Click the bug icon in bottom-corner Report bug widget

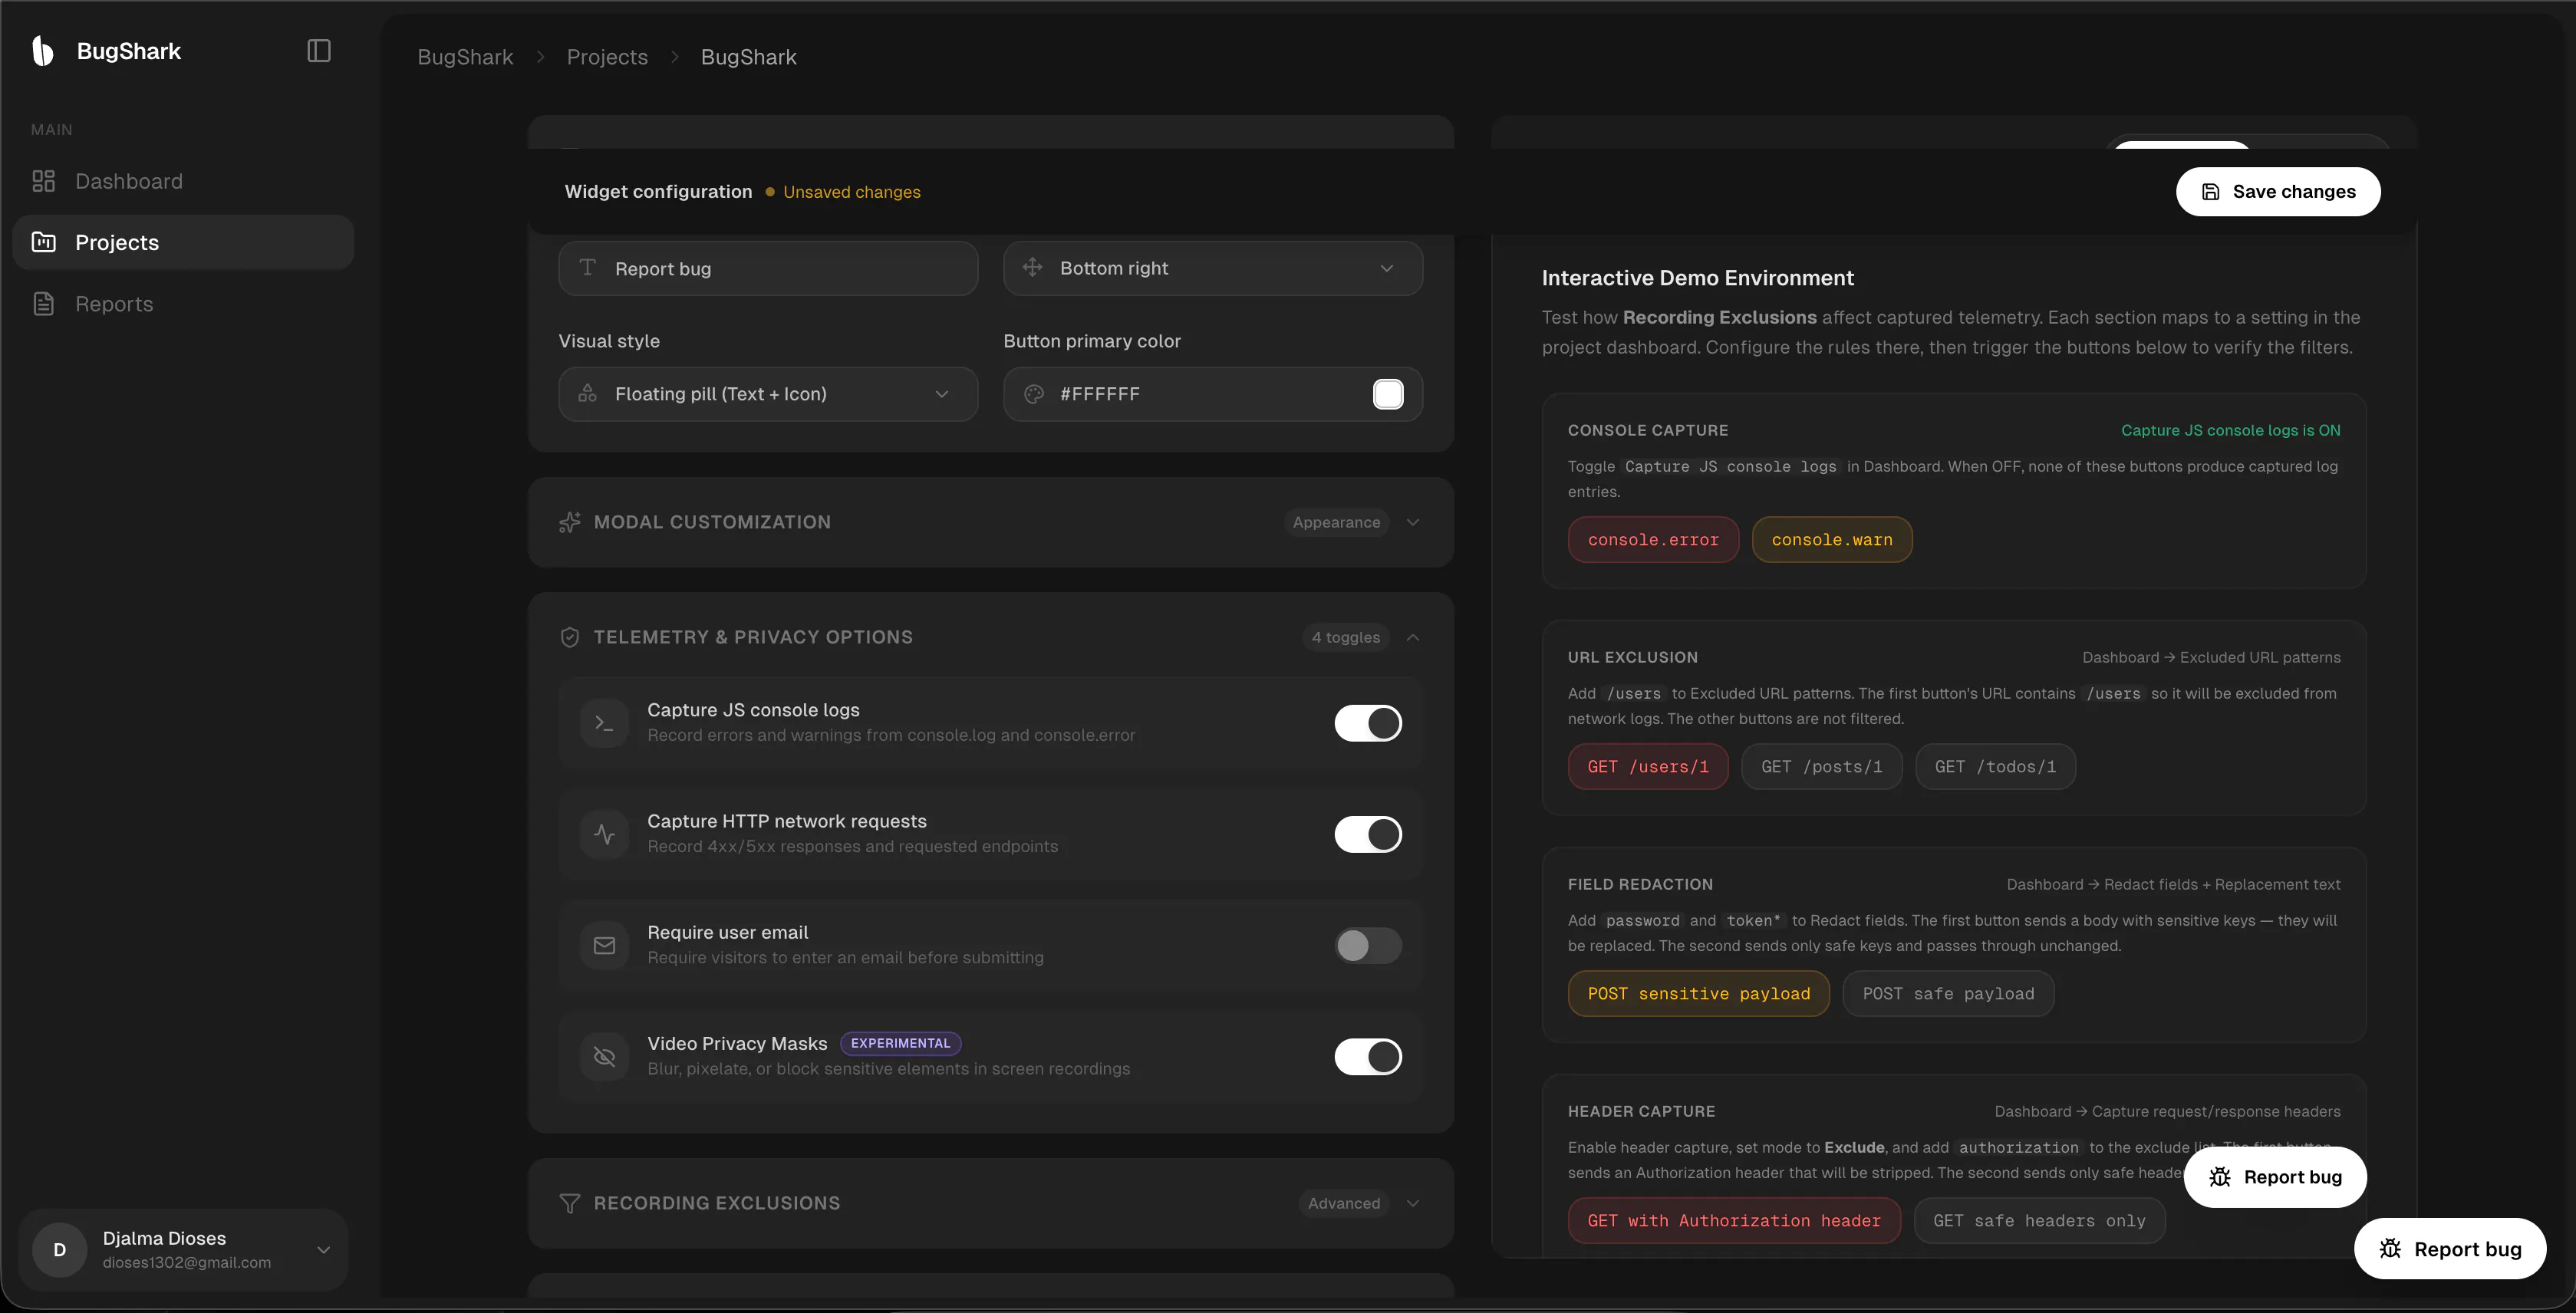click(2390, 1249)
